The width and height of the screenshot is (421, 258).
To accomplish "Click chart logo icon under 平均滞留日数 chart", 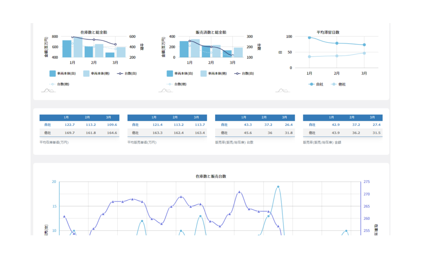I will (282, 90).
